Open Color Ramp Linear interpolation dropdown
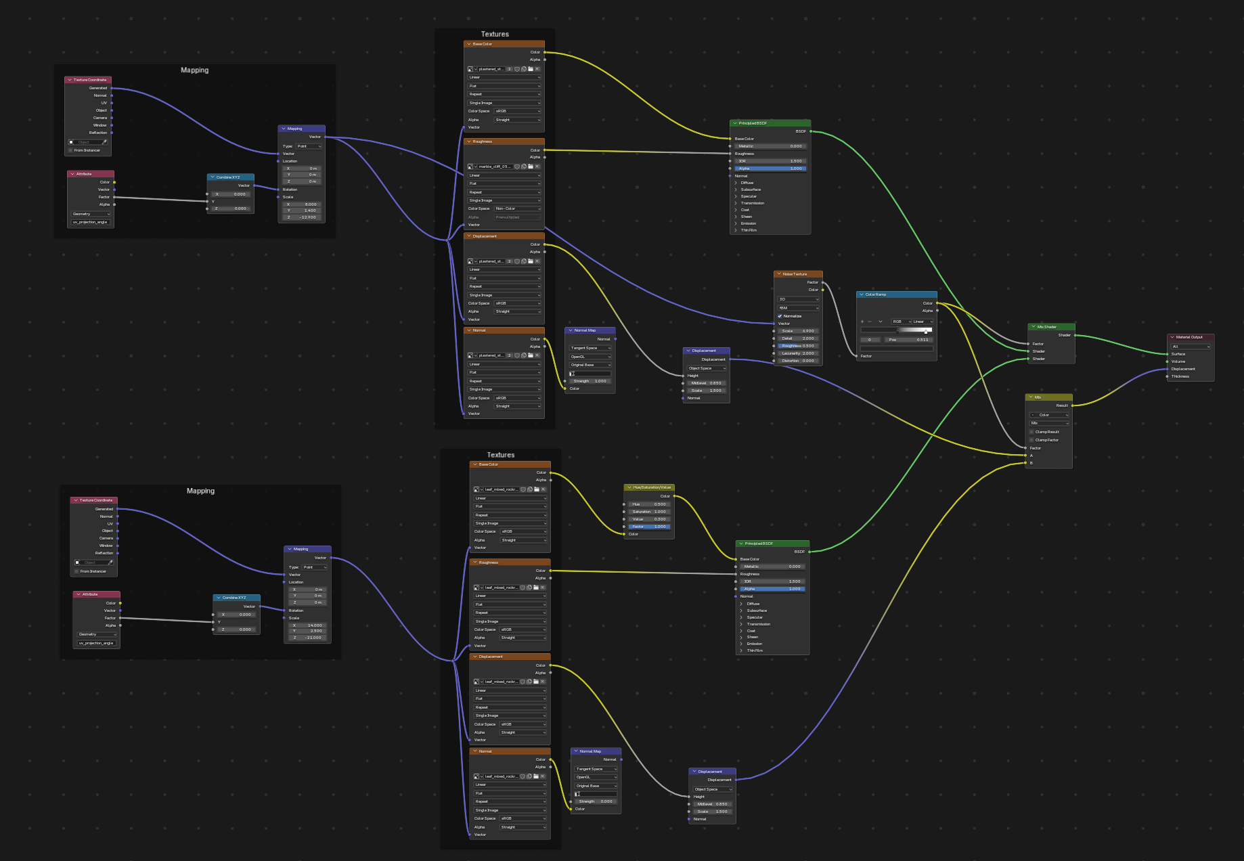Viewport: 1244px width, 861px height. pyautogui.click(x=923, y=322)
